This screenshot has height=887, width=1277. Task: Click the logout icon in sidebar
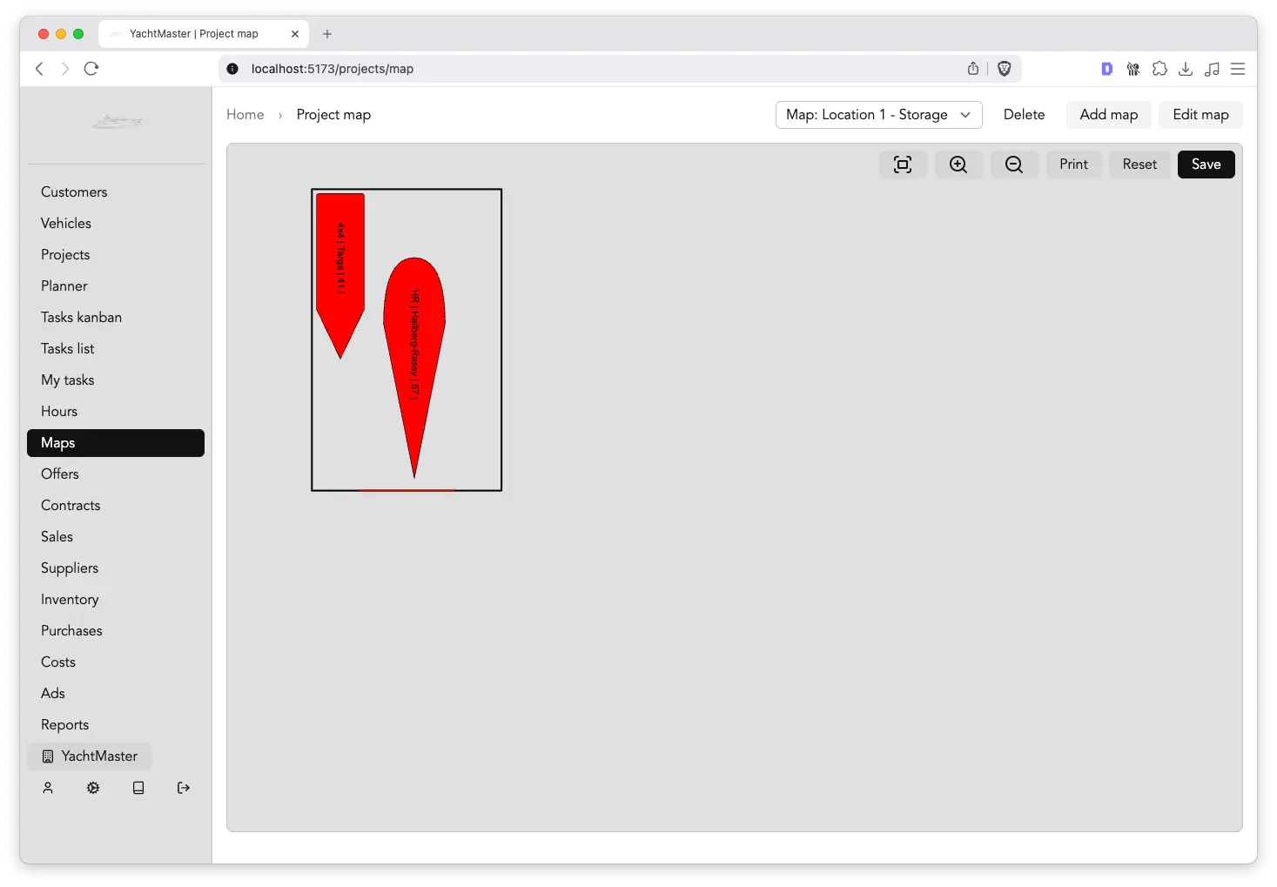[184, 788]
